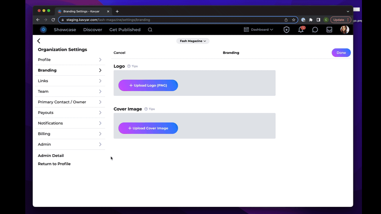Click the Chrome Update menu button
Viewport: 381px width, 214px height.
tap(340, 20)
